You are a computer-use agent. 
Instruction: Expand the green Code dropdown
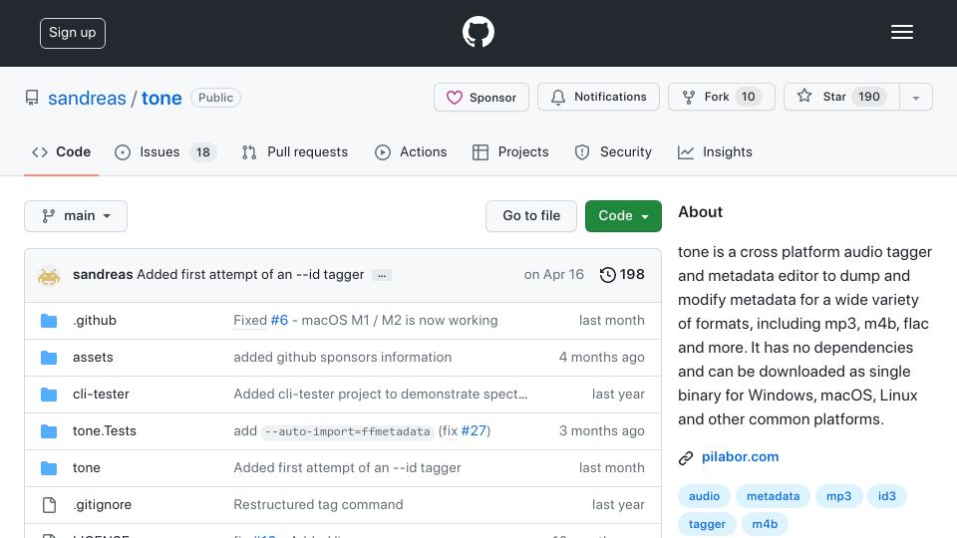click(x=623, y=216)
